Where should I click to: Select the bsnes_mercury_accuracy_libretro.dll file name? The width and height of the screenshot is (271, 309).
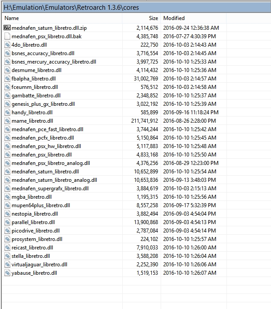pyautogui.click(x=54, y=62)
